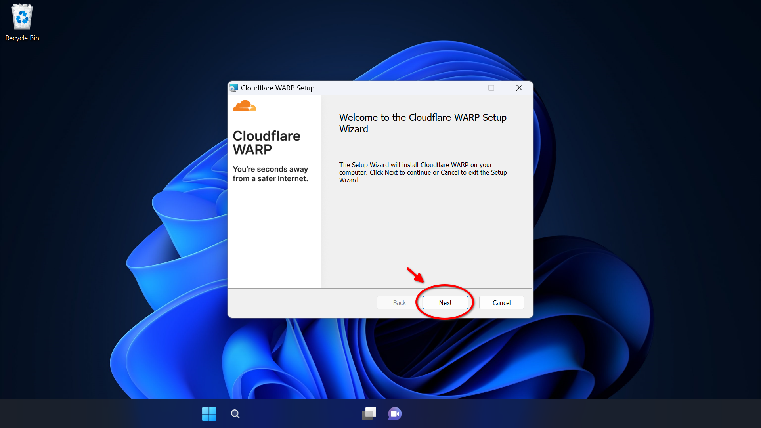Click the 'Cloudflare WARP' sidebar heading
The height and width of the screenshot is (428, 761).
point(266,143)
